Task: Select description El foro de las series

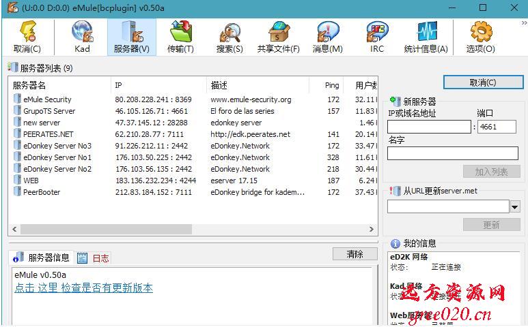Action: pyautogui.click(x=242, y=111)
